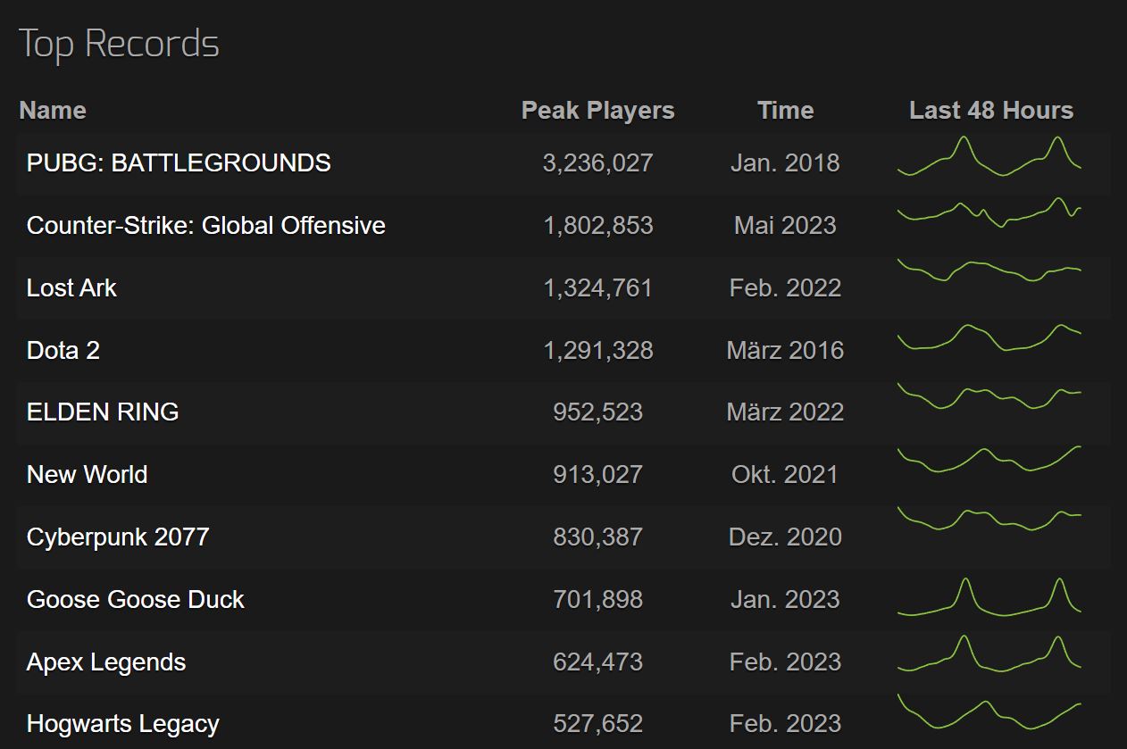View Cyberpunk 2077 sparkline chart
Screen dimensions: 1127x749
click(989, 520)
